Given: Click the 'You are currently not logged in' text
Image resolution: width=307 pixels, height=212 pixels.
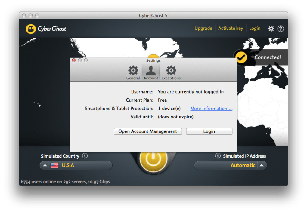Looking at the screenshot, I should 191,92.
